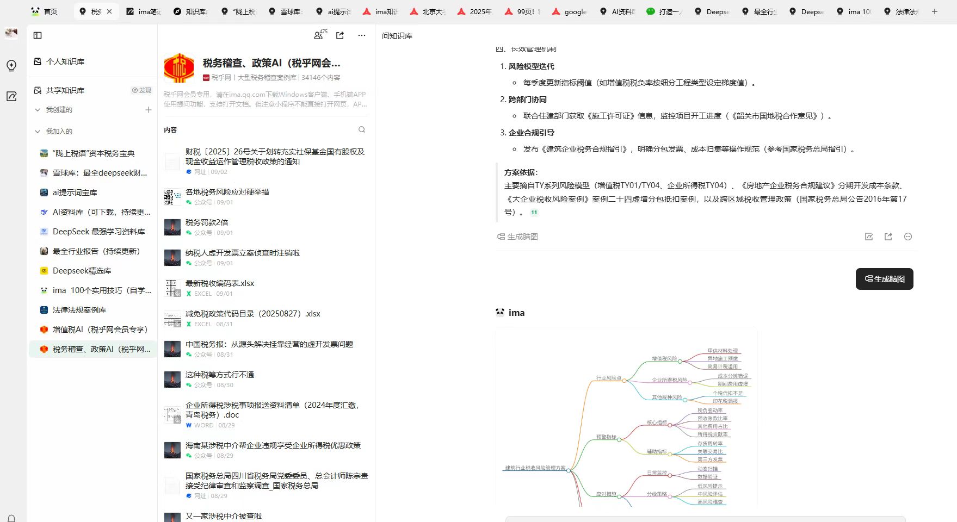Viewport: 957px width, 522px height.
Task: Click the share knowledge base icon
Action: click(x=340, y=35)
